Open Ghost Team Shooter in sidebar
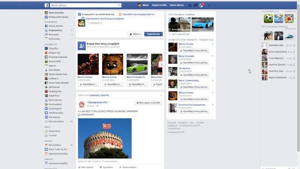 coord(57,83)
